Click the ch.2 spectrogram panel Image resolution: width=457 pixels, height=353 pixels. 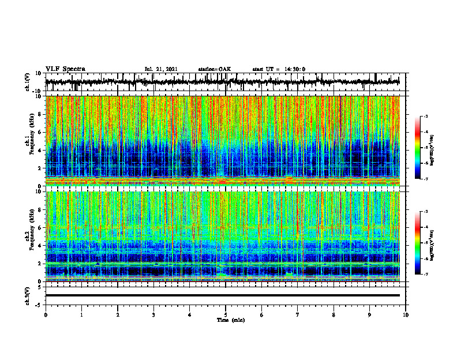[x=223, y=236]
